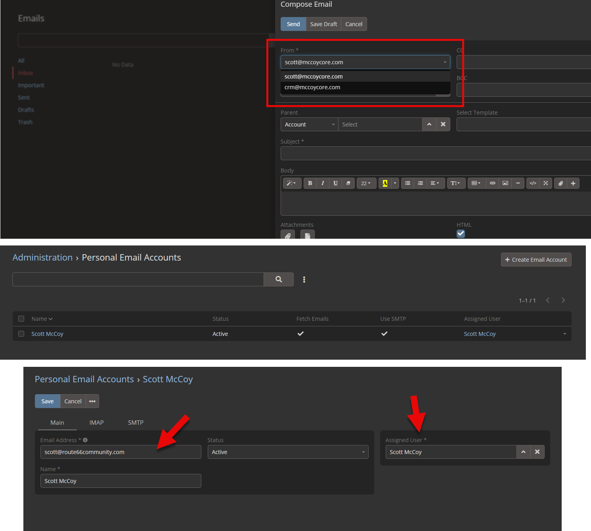This screenshot has width=591, height=531.
Task: Open the Status Active dropdown
Action: 288,452
